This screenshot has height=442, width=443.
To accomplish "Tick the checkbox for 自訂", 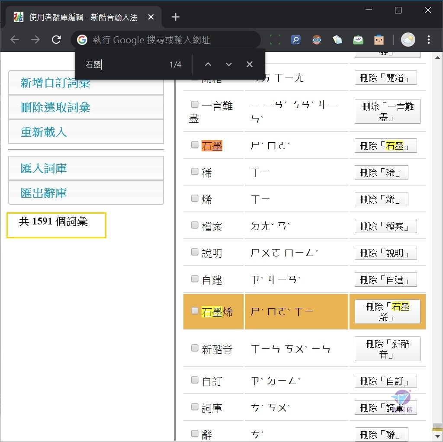I will 195,380.
